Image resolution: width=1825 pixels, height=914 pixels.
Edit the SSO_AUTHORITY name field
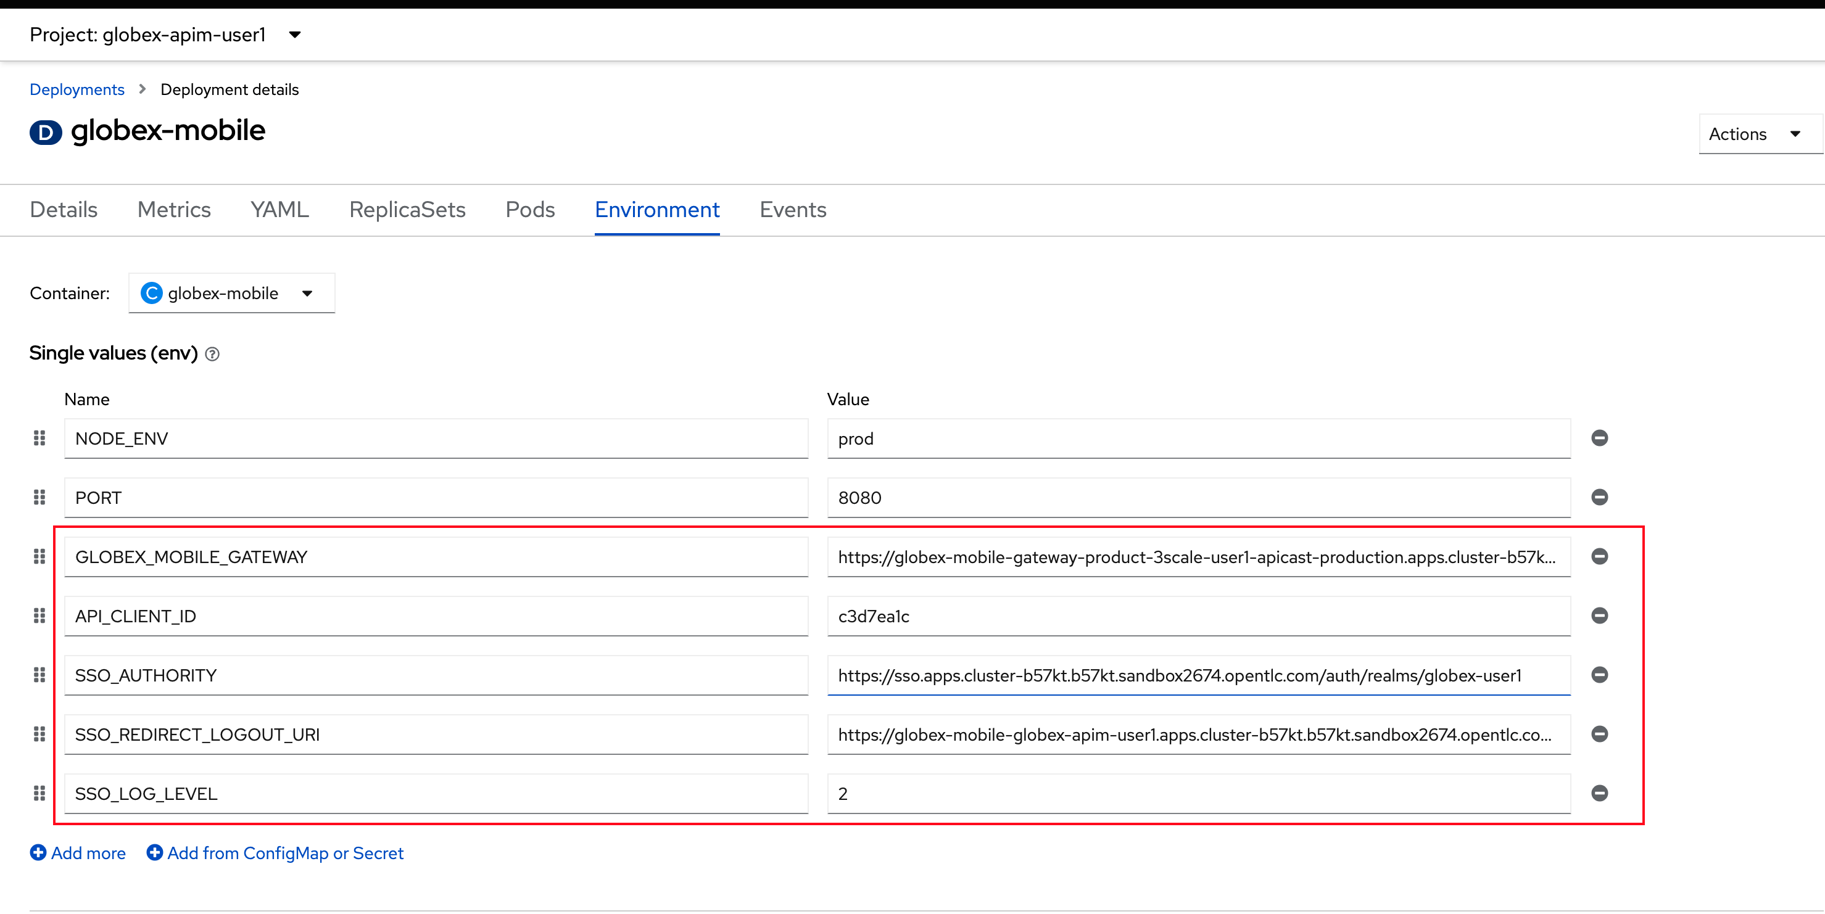436,675
